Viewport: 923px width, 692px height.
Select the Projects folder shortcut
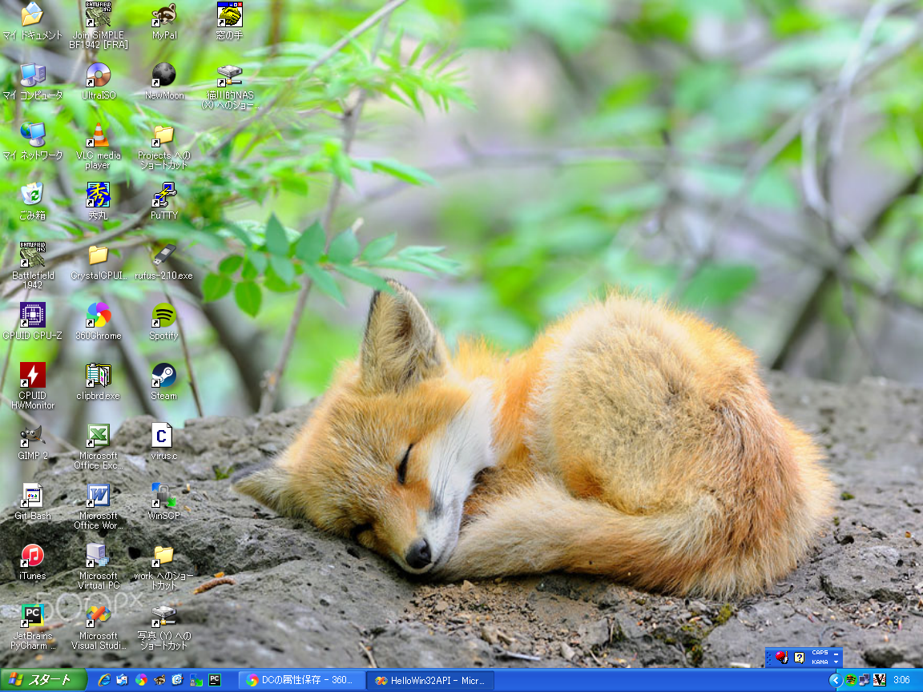click(x=164, y=147)
